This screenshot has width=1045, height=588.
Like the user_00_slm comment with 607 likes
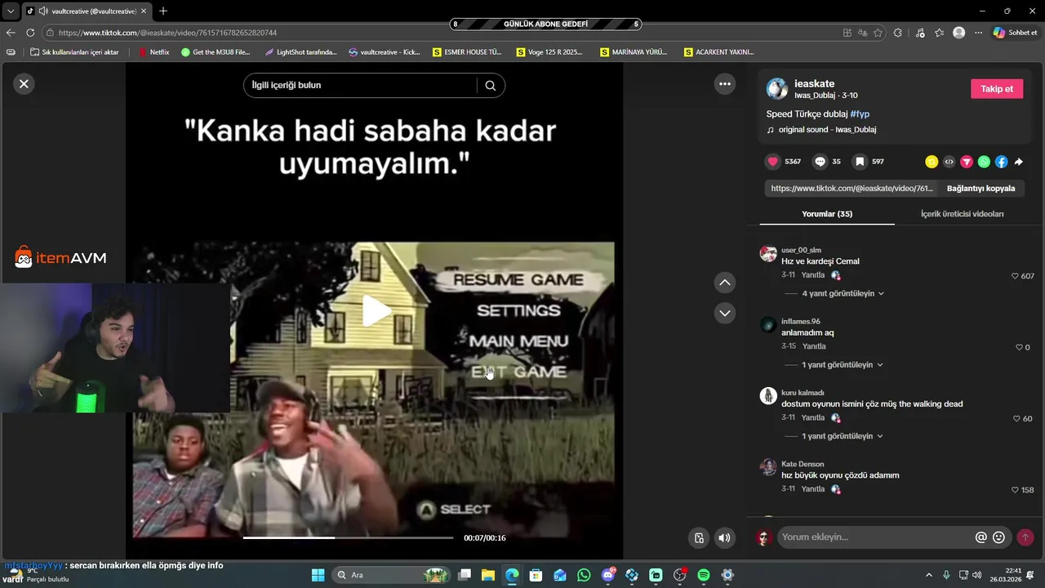tap(1015, 276)
